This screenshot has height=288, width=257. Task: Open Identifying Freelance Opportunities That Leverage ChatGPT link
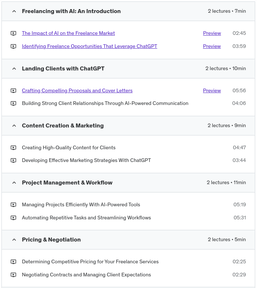pyautogui.click(x=90, y=46)
